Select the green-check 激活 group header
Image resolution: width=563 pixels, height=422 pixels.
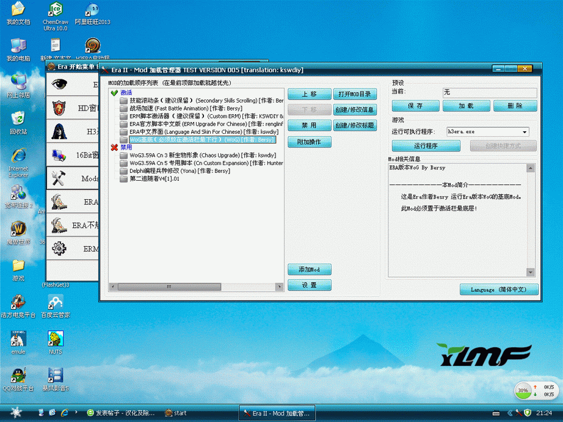click(126, 93)
